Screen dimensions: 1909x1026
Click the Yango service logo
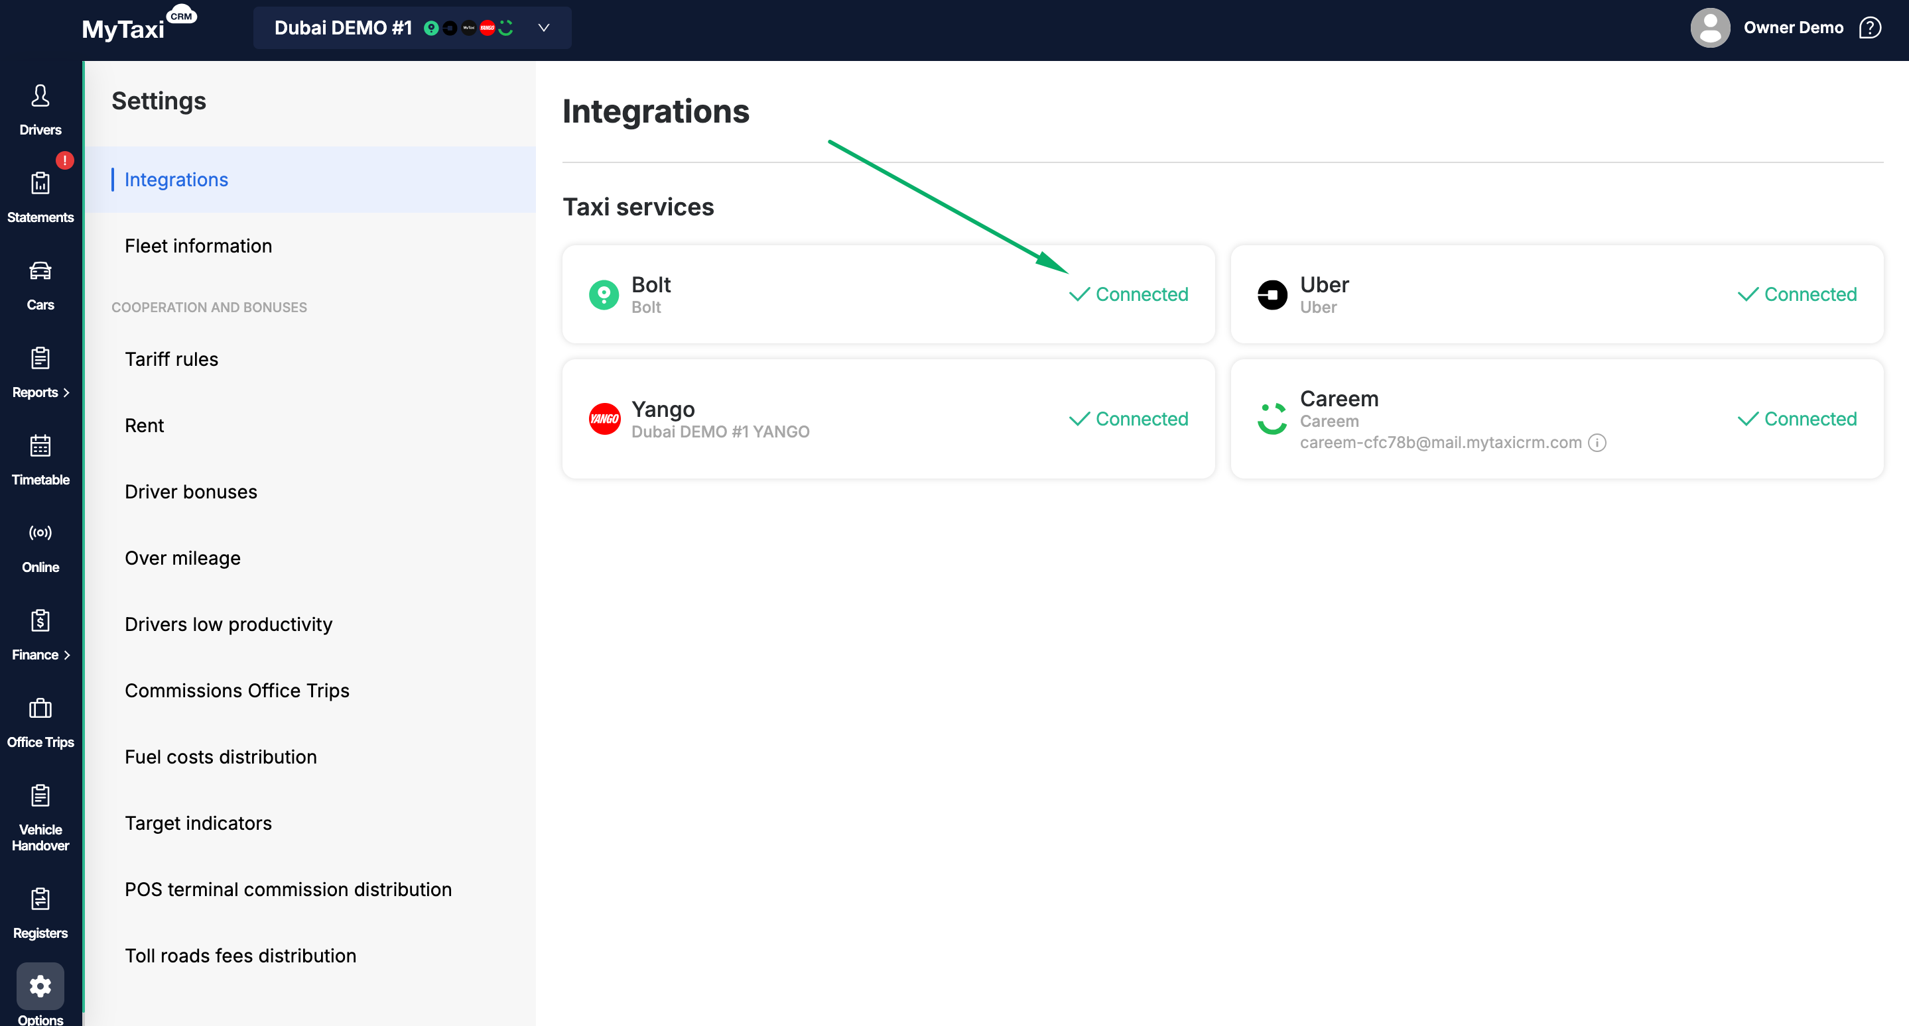tap(604, 419)
